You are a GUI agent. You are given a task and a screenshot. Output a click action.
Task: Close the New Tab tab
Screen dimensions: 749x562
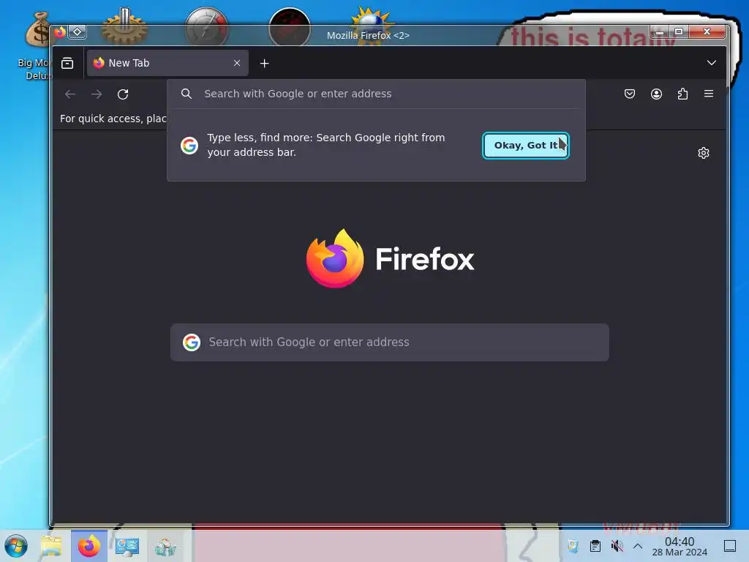(237, 63)
